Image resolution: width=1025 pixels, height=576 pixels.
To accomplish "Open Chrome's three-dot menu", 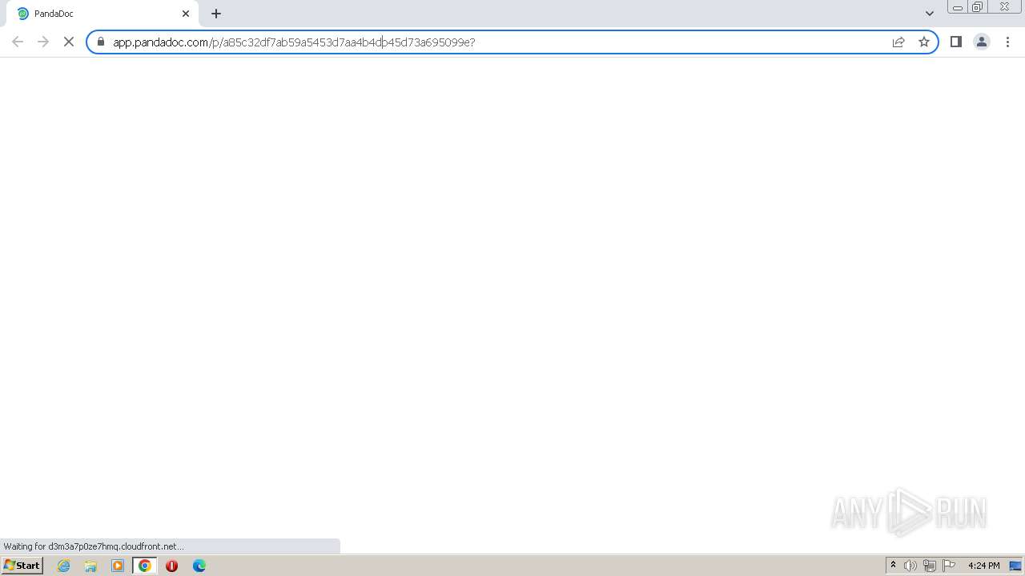I will coord(1007,42).
